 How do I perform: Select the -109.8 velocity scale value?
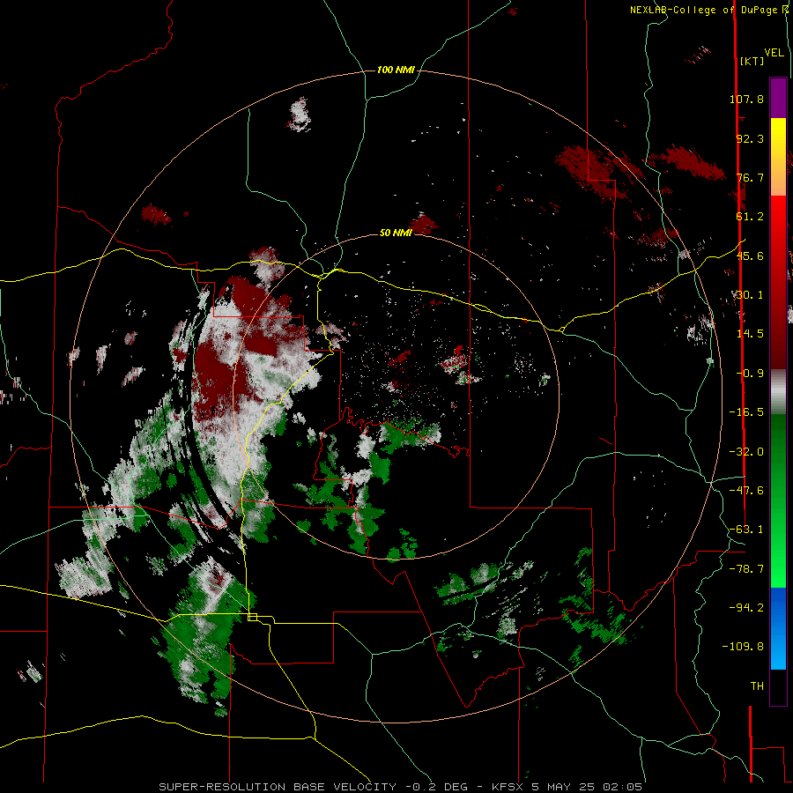click(744, 647)
